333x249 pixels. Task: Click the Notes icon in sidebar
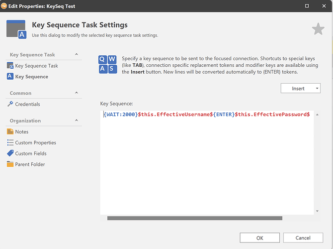(10, 132)
